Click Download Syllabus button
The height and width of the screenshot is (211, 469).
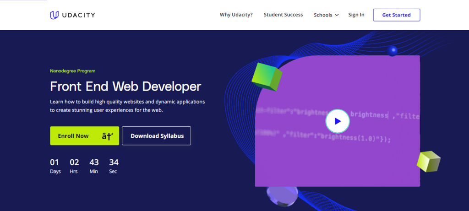click(157, 136)
